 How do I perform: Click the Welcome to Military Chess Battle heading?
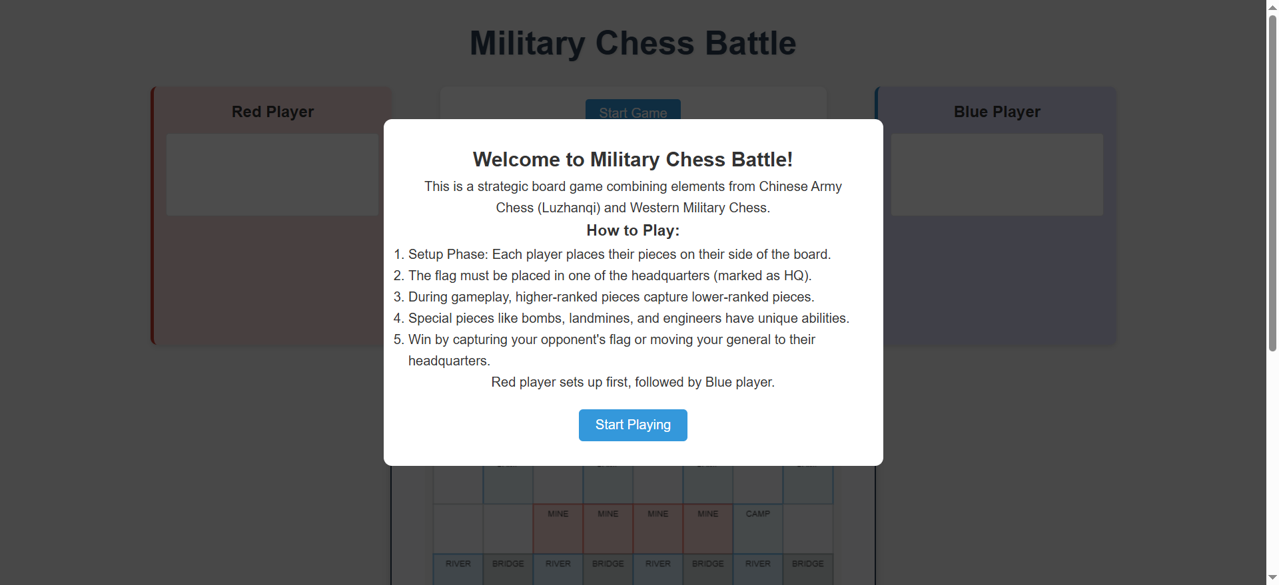point(633,160)
